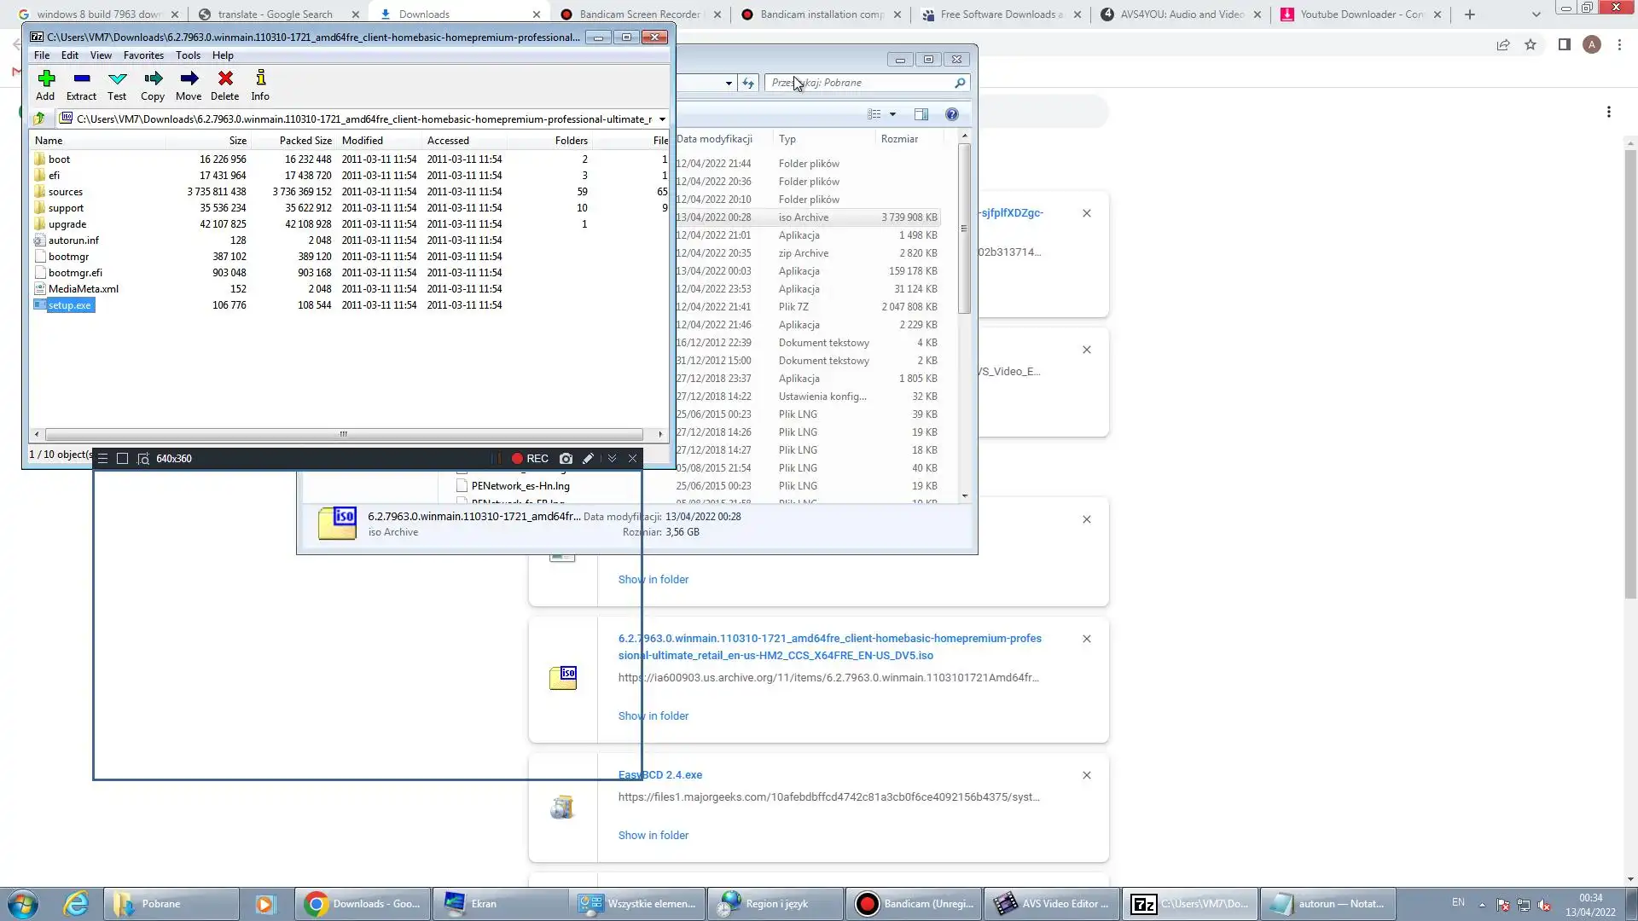Toggle the Bandicam fullscreen rectangle mode
Viewport: 1638px width, 921px height.
click(x=122, y=459)
